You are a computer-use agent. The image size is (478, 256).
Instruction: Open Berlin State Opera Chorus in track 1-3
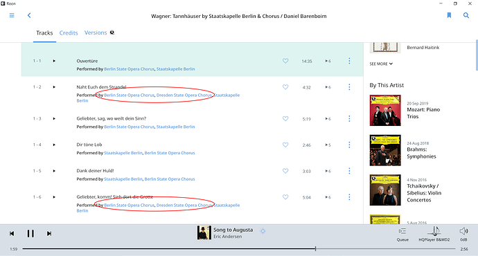coord(130,127)
